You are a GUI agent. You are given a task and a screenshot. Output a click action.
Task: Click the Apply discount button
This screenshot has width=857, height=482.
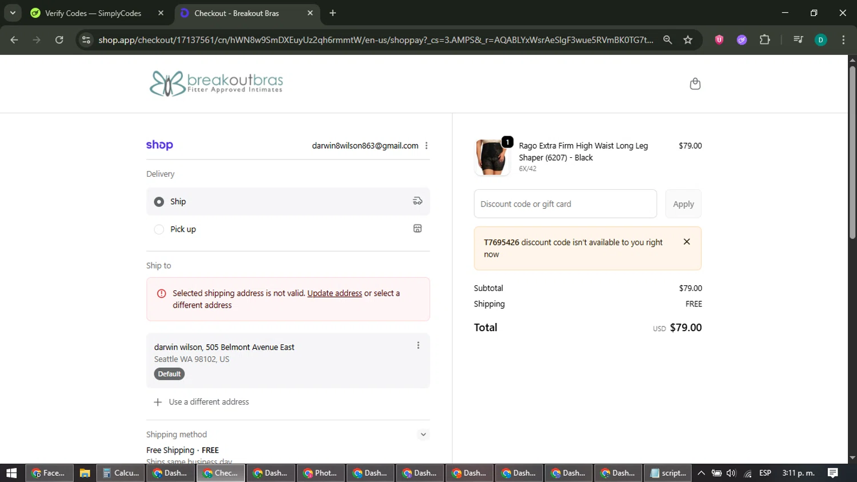click(x=683, y=204)
